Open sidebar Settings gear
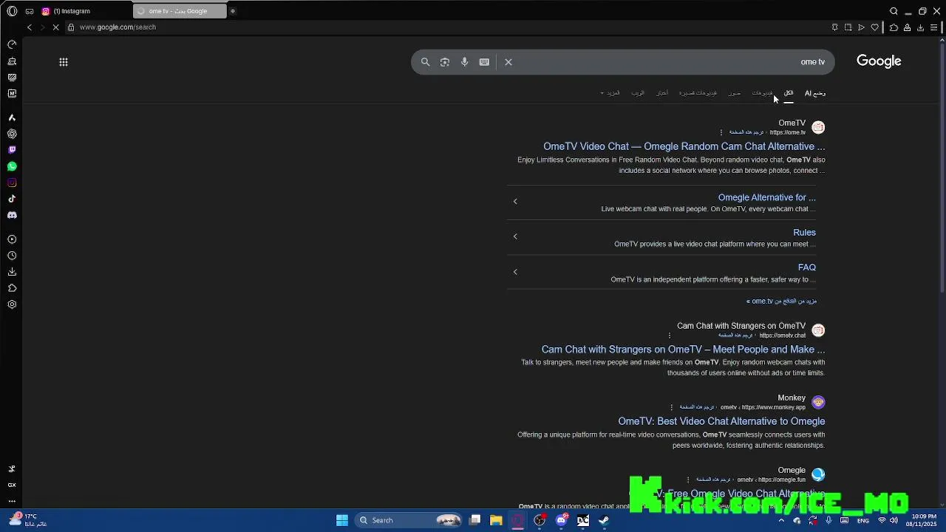This screenshot has width=946, height=532. [12, 304]
